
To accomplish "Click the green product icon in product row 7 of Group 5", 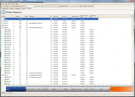I will [x=5, y=43].
